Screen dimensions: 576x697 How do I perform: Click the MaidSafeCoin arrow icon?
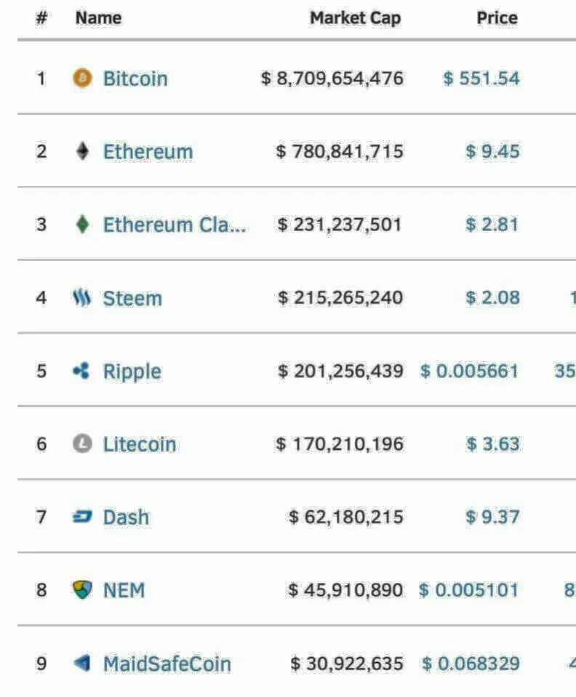coord(82,663)
